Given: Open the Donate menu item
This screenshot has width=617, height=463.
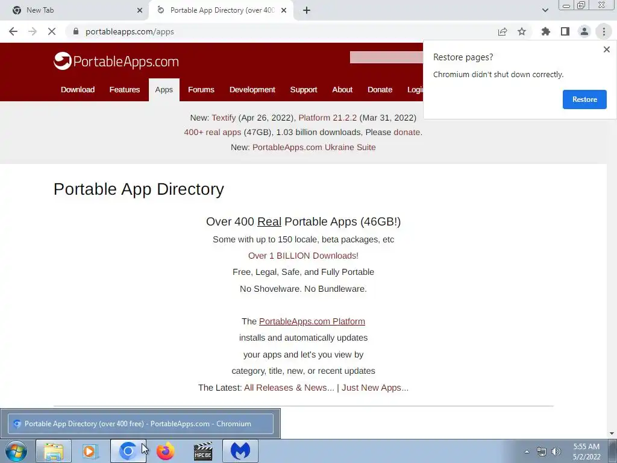Looking at the screenshot, I should pyautogui.click(x=380, y=90).
